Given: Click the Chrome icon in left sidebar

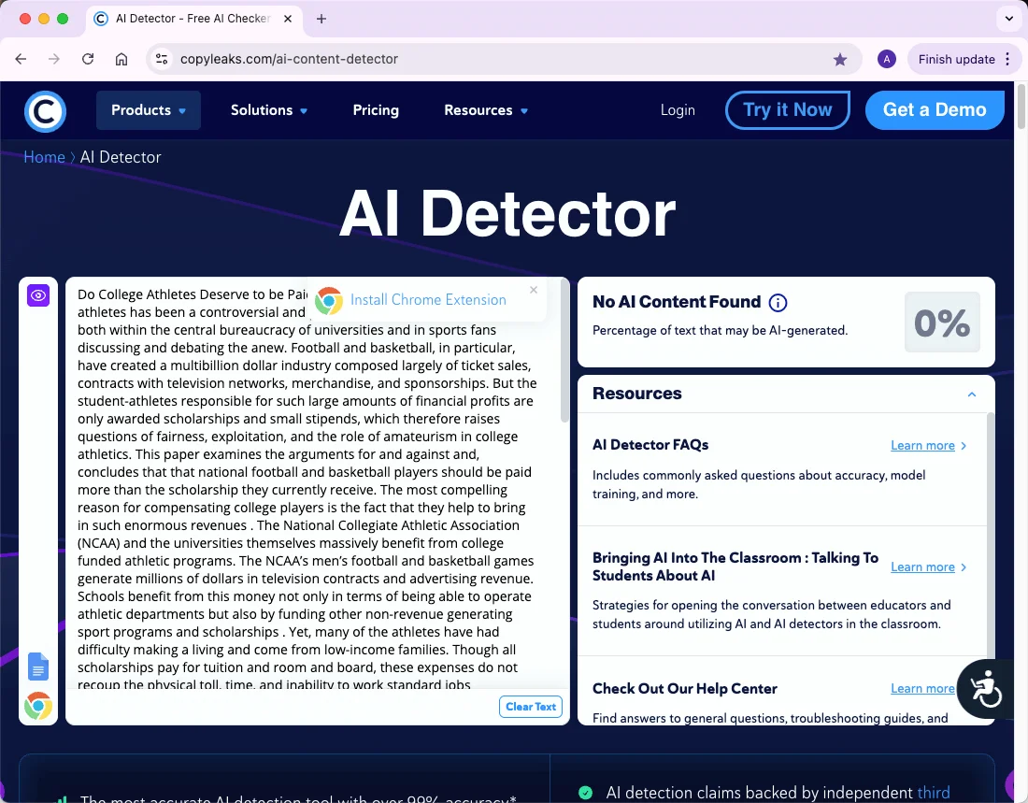Looking at the screenshot, I should point(38,706).
